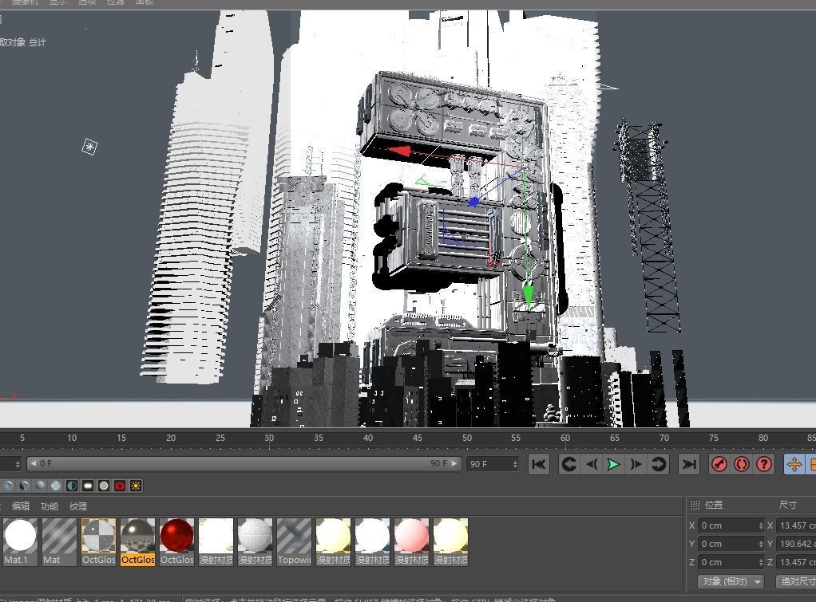This screenshot has height=602, width=816.
Task: Open the 编辑 menu in material manager
Action: point(21,506)
